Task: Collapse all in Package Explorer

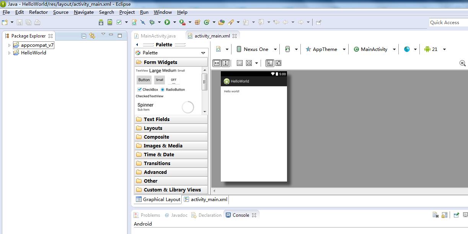Action: point(84,36)
